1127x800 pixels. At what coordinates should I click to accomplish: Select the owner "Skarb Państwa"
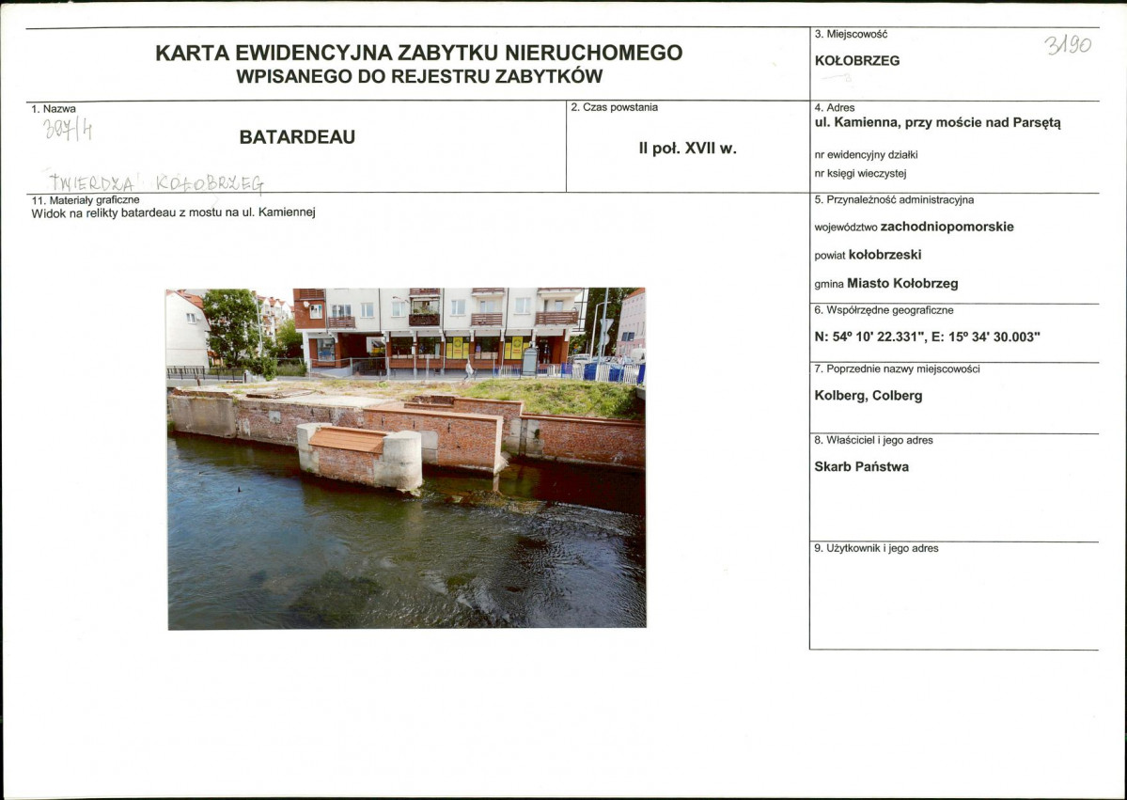pyautogui.click(x=861, y=466)
